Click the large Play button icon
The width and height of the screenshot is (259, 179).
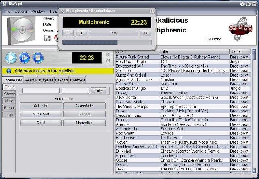point(11,58)
